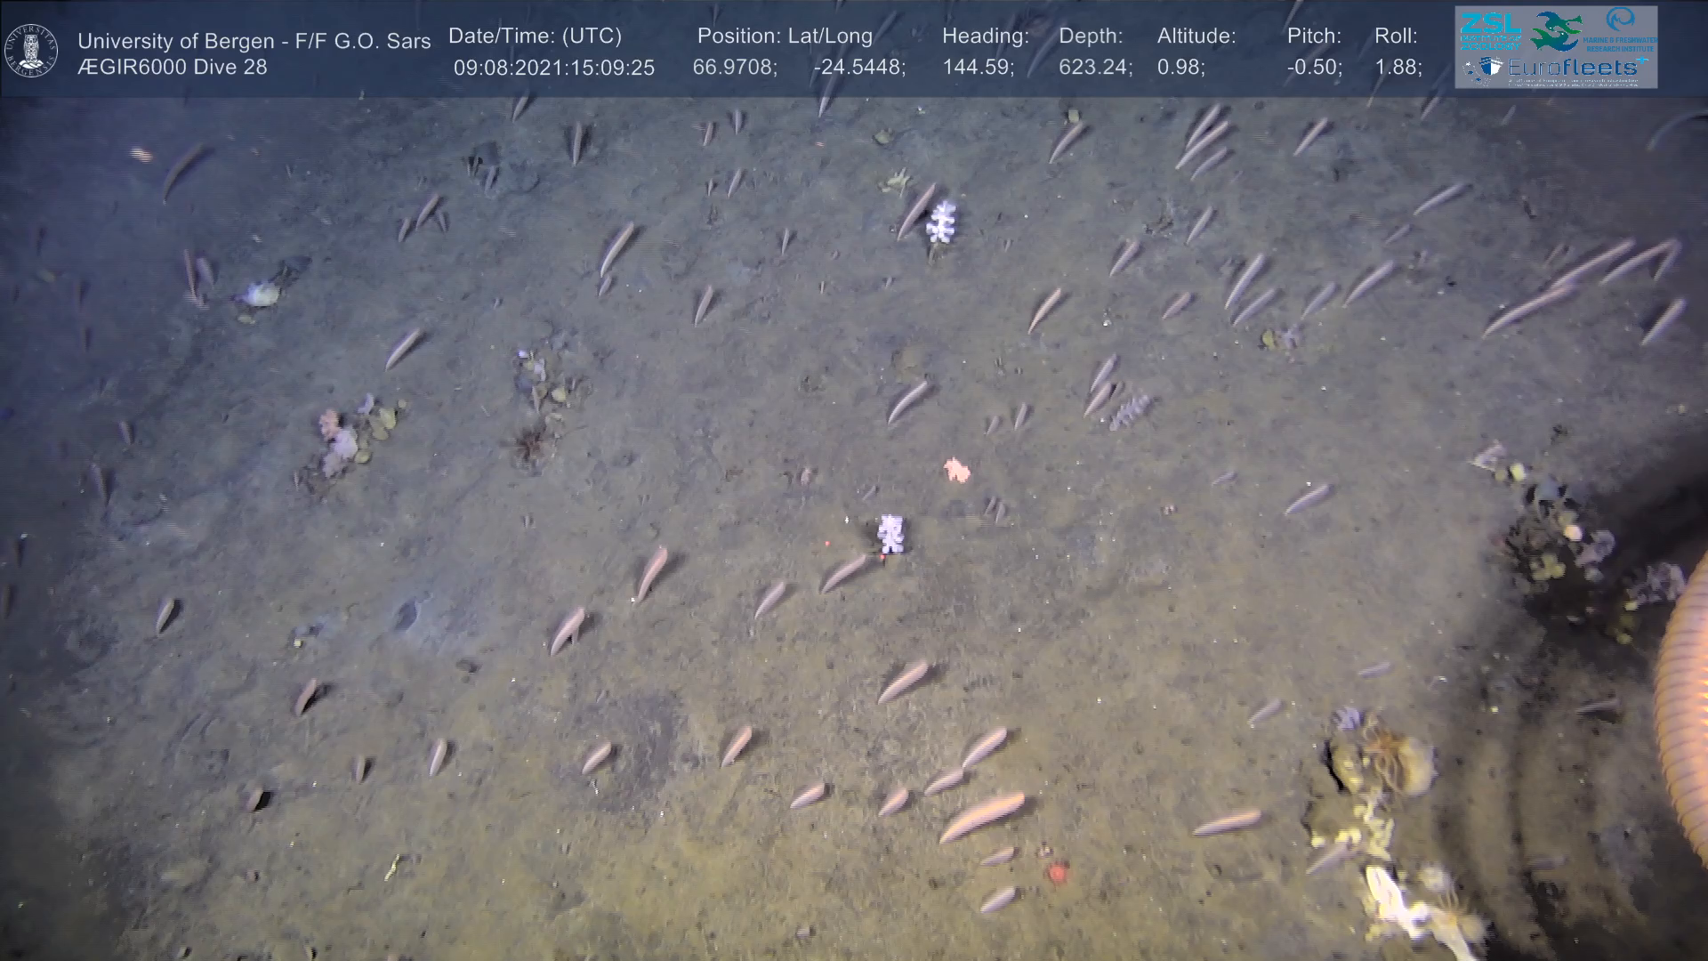Image resolution: width=1708 pixels, height=961 pixels.
Task: Click the lower white coral near center
Action: pos(890,533)
